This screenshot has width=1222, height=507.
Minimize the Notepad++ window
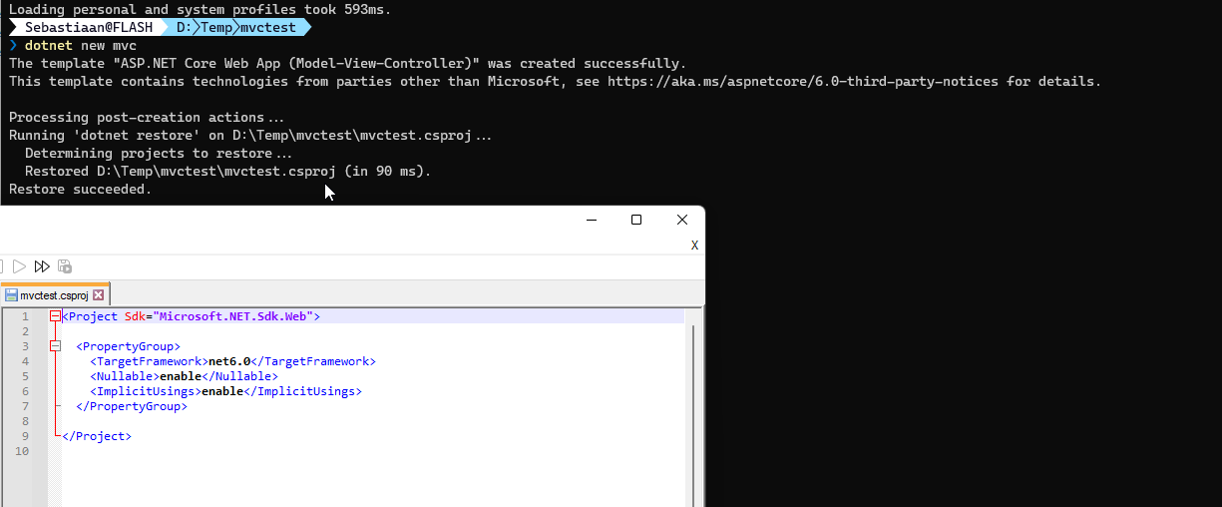click(591, 220)
